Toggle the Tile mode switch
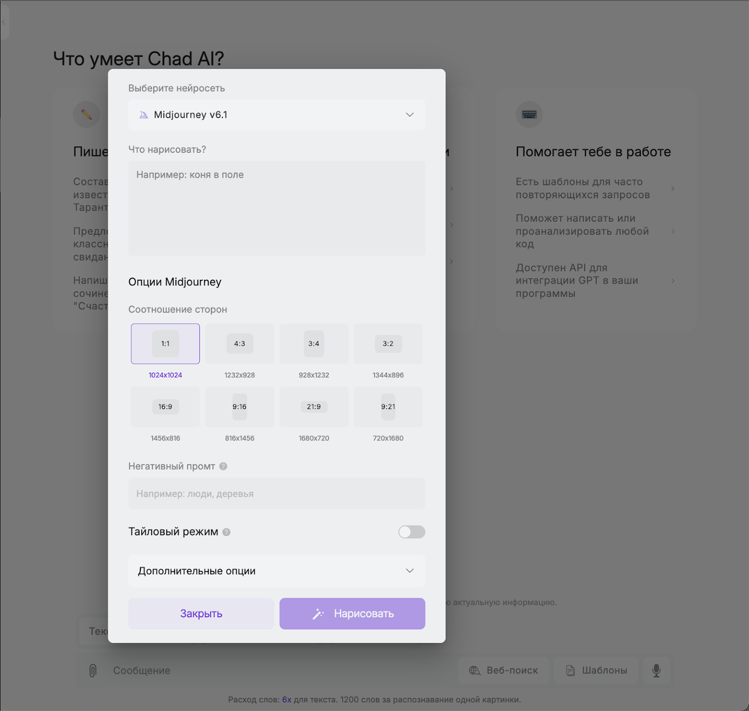This screenshot has width=749, height=711. point(412,532)
